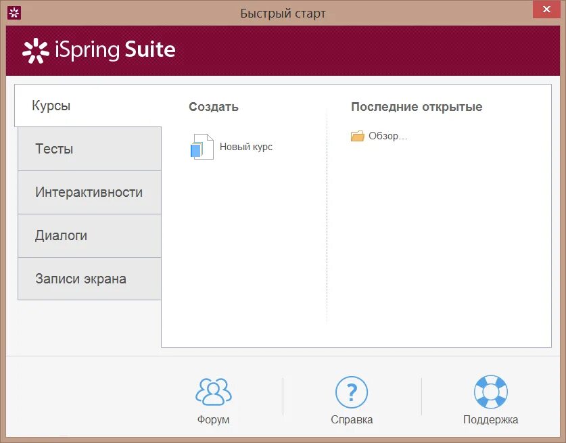This screenshot has height=443, width=566.
Task: Click the Обзор… browse link
Action: coord(387,136)
